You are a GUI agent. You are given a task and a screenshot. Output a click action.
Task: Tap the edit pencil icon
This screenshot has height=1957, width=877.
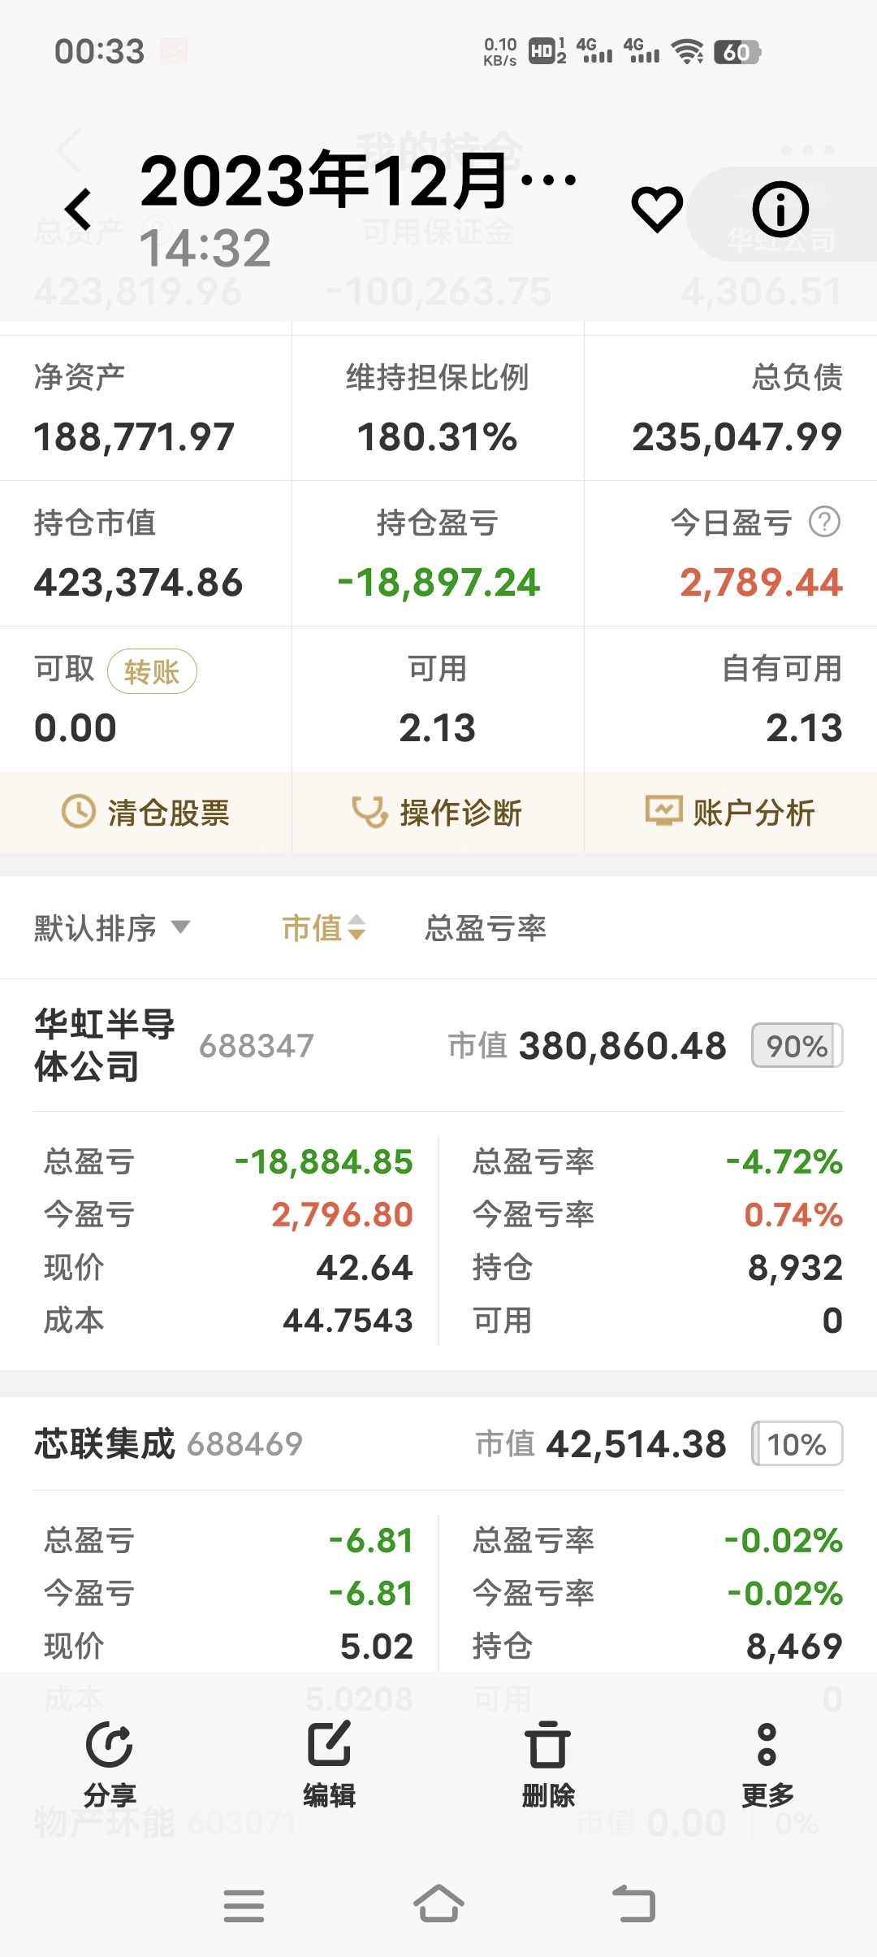[329, 1744]
